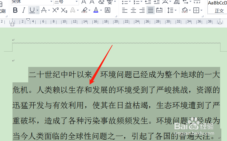Click the words 生态环境遭到了严 in document
This screenshot has height=141, width=227.
188,105
